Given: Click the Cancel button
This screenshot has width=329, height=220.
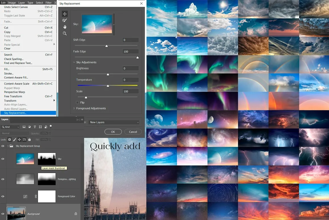Looking at the screenshot, I should click(x=133, y=132).
